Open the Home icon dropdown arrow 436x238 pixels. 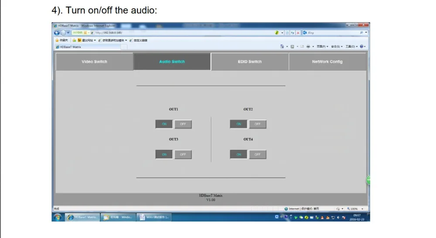(x=287, y=47)
